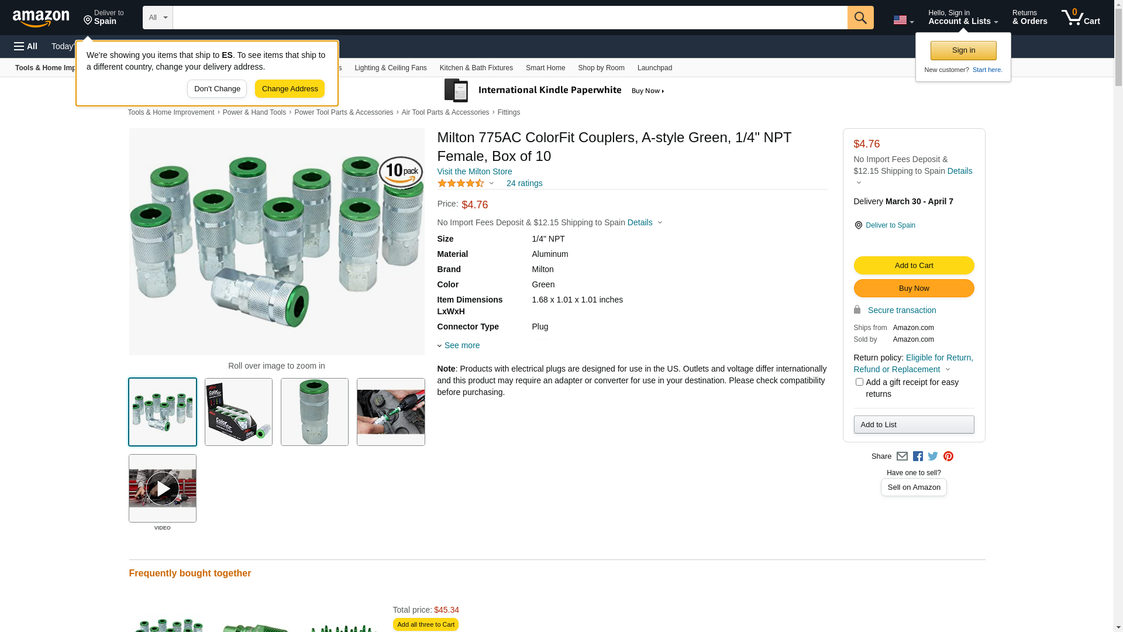
Task: Click the search magnifier button
Action: 860,18
